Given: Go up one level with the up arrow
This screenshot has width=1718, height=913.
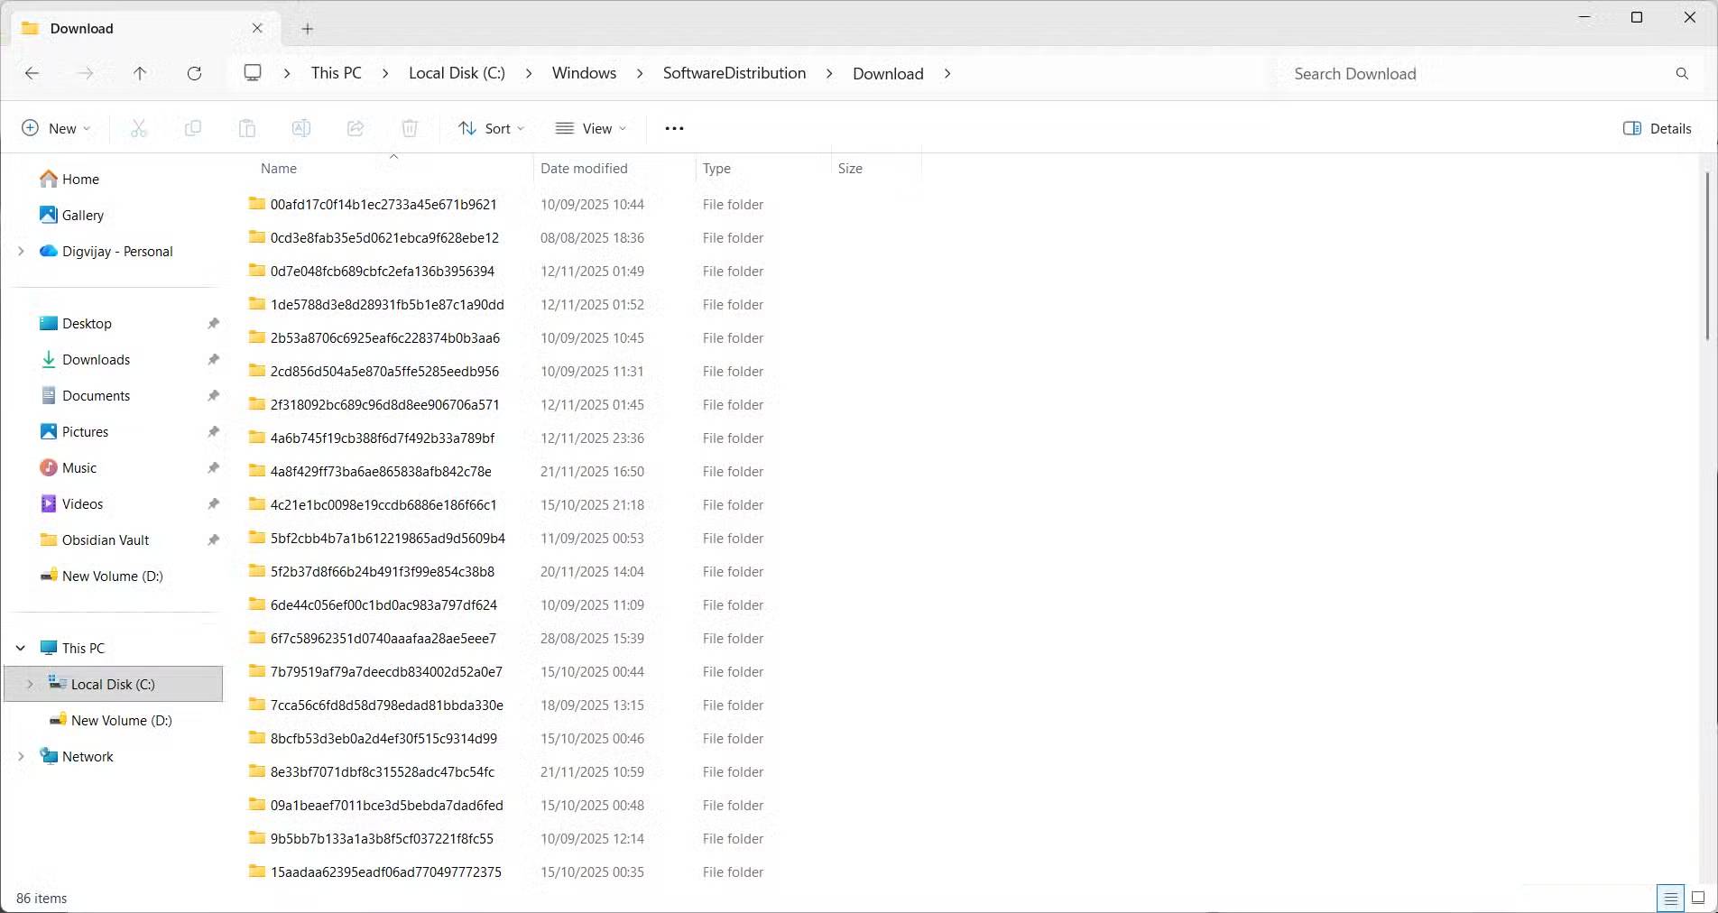Looking at the screenshot, I should pos(141,73).
